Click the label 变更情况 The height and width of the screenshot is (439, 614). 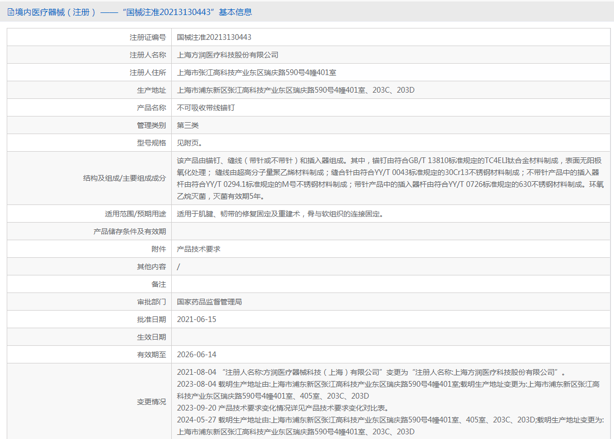click(152, 402)
